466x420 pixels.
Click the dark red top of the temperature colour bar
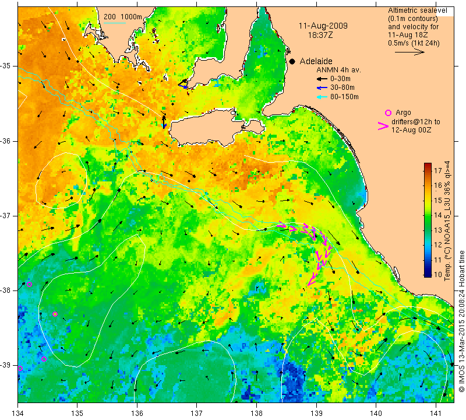[428, 165]
